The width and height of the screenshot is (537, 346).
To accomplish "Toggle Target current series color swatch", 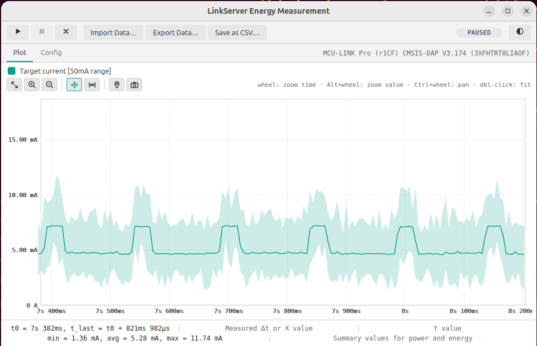I will (x=12, y=71).
